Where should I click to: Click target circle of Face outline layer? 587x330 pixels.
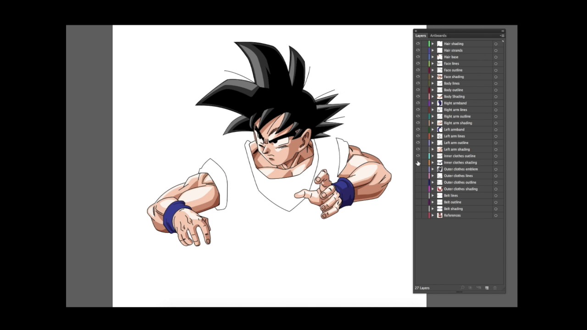pyautogui.click(x=496, y=70)
